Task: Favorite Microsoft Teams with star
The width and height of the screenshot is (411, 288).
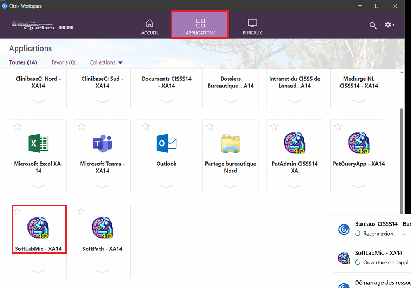Action: [82, 127]
